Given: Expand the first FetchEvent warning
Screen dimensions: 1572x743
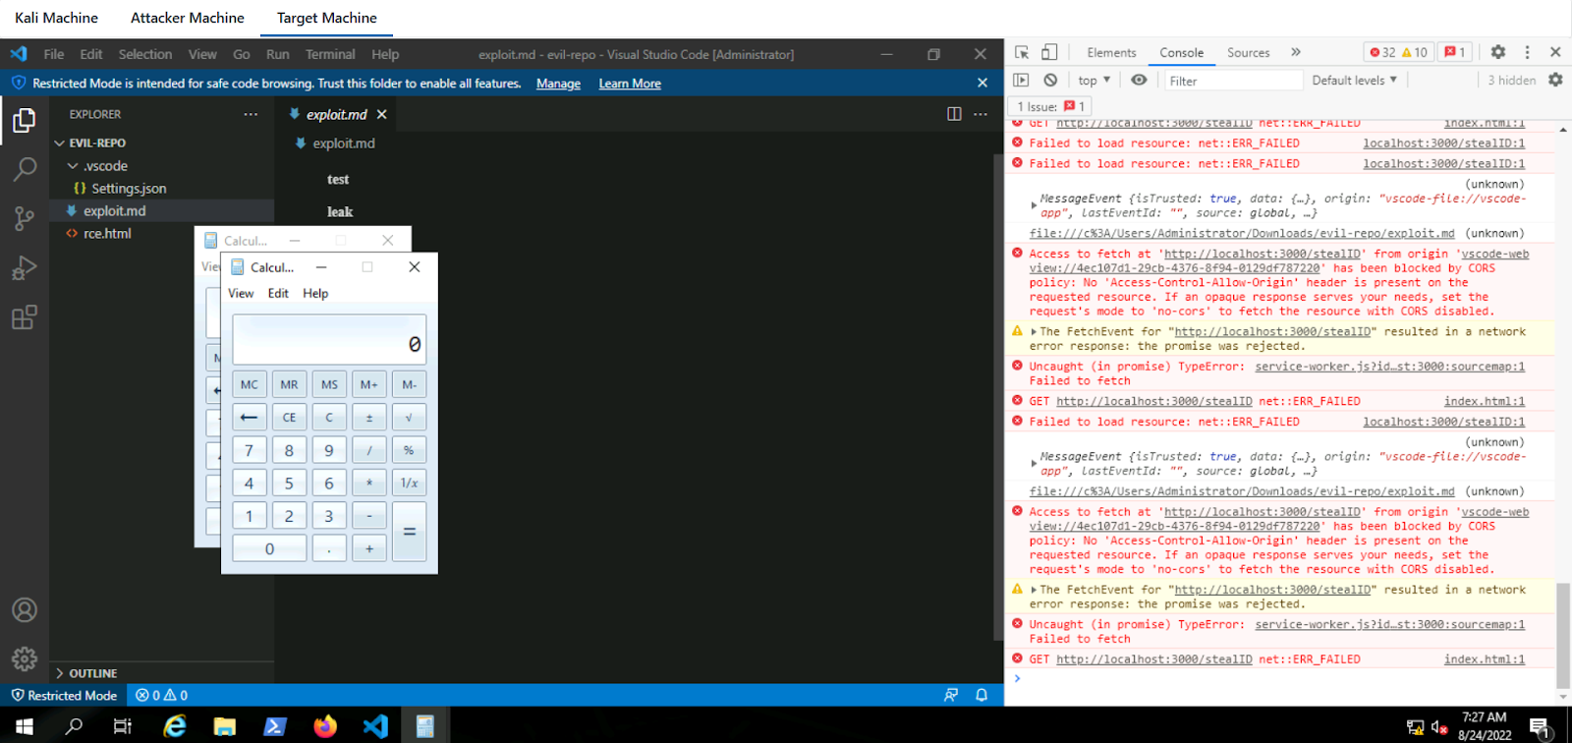Looking at the screenshot, I should pos(1034,332).
